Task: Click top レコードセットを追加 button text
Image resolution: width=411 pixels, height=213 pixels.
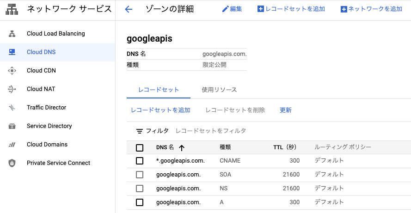Action: pyautogui.click(x=295, y=9)
